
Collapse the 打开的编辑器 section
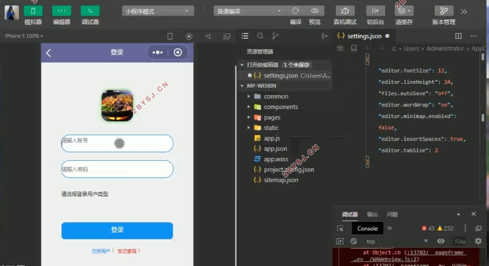tap(242, 65)
